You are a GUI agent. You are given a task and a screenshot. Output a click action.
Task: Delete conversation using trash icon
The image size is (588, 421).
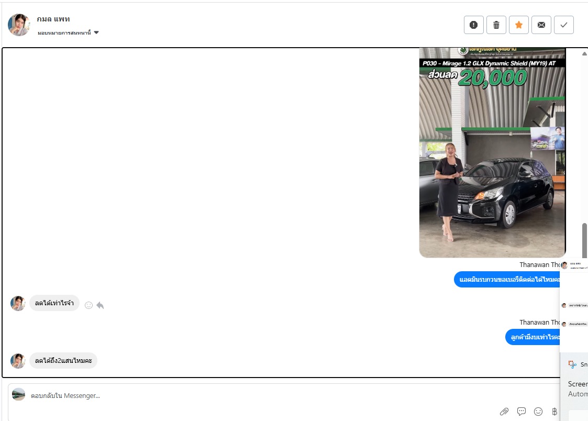click(x=496, y=25)
